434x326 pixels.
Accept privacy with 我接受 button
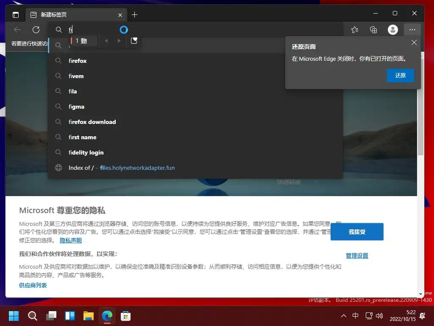pos(357,232)
